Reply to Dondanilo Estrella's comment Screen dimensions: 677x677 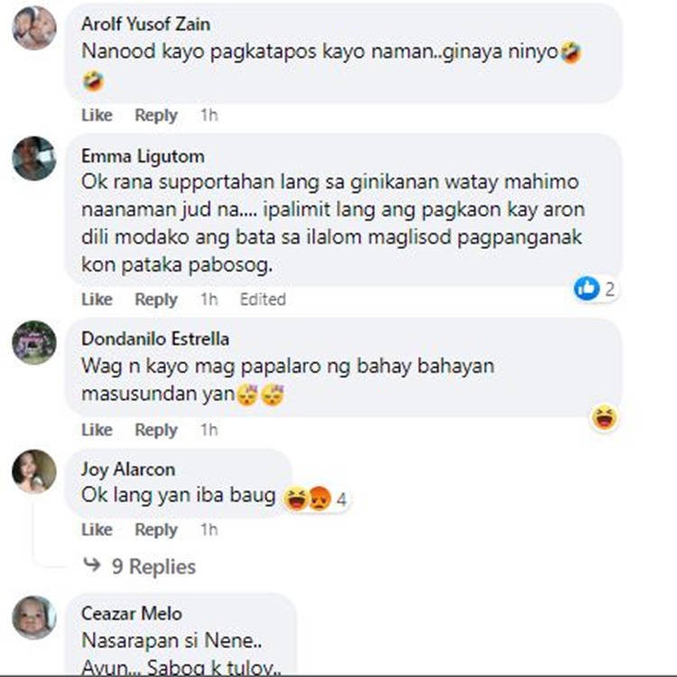coord(156,430)
